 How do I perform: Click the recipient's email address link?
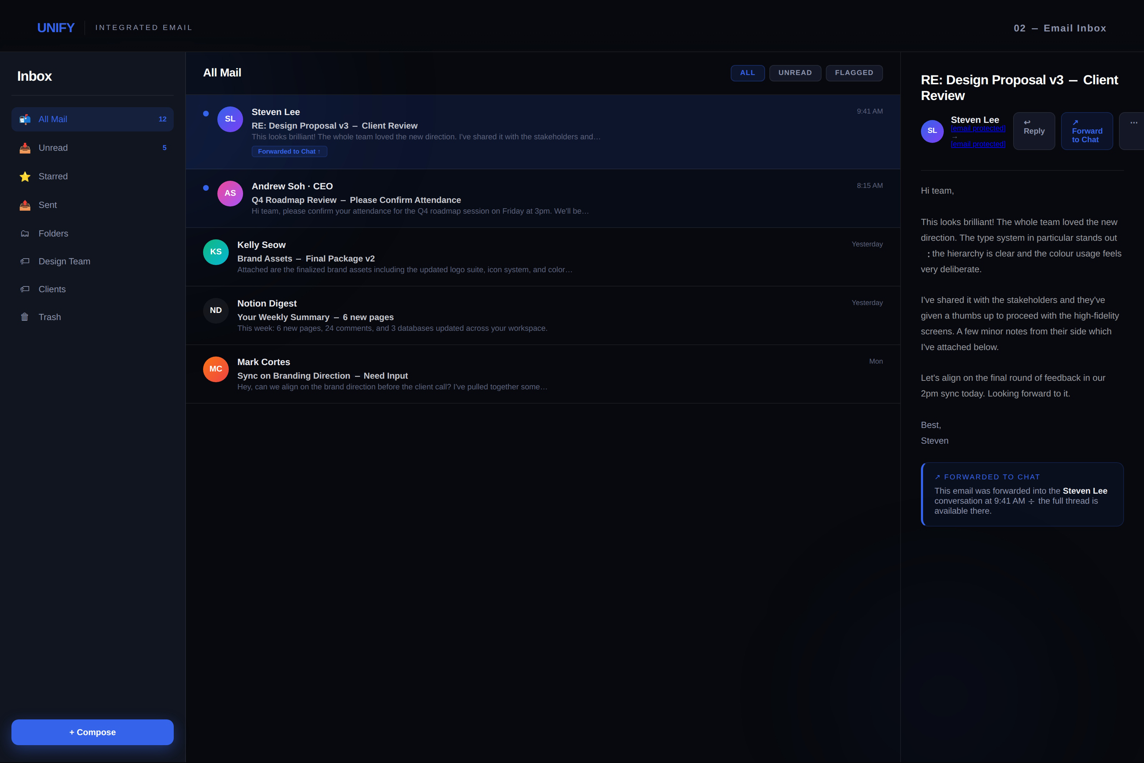coord(977,144)
